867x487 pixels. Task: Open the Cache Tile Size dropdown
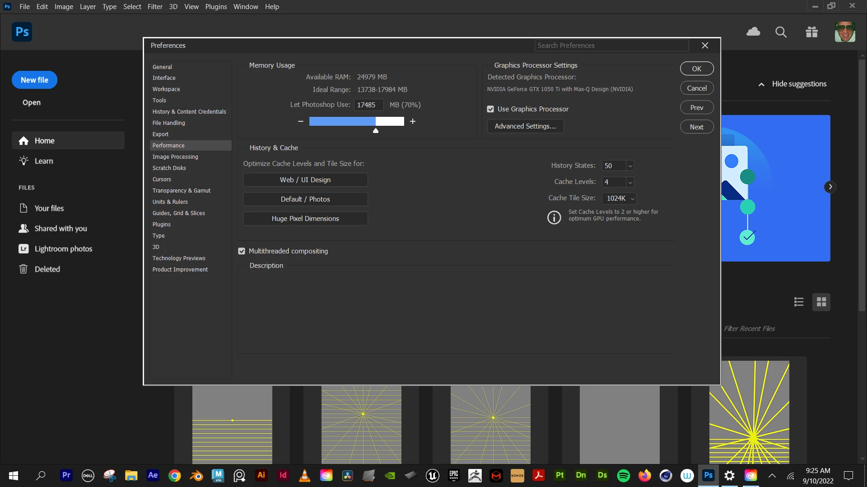(x=632, y=198)
